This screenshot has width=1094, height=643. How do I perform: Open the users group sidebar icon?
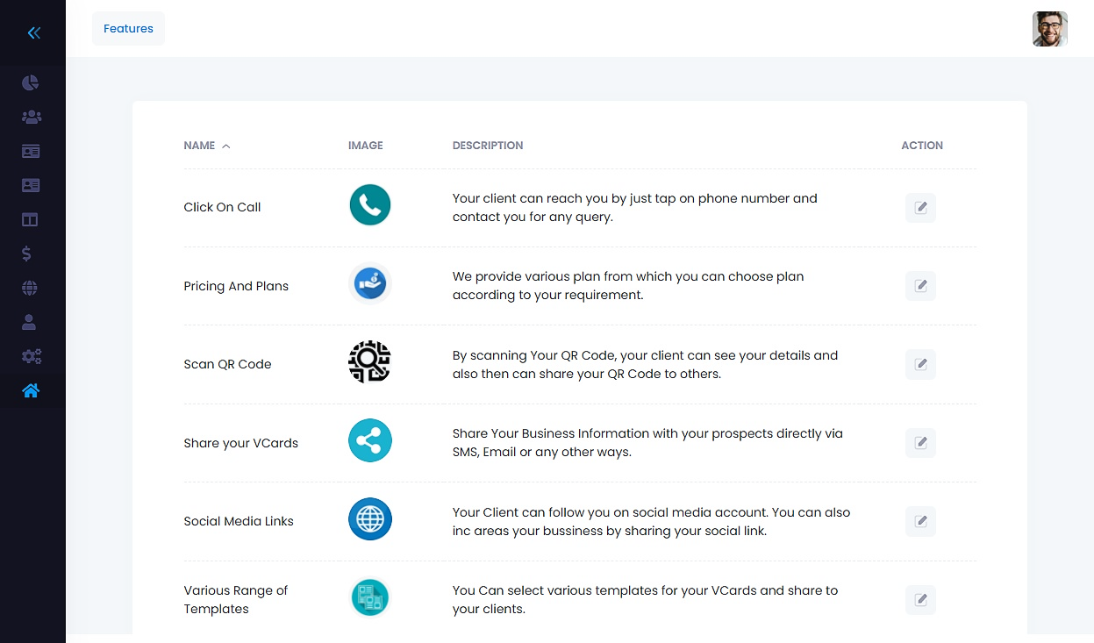pyautogui.click(x=31, y=117)
